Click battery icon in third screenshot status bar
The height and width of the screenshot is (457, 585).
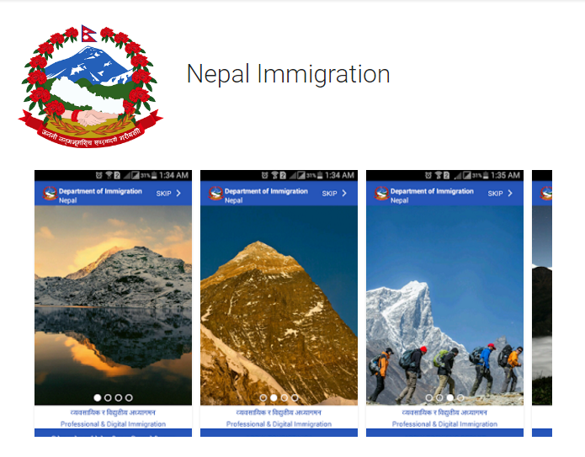(486, 175)
